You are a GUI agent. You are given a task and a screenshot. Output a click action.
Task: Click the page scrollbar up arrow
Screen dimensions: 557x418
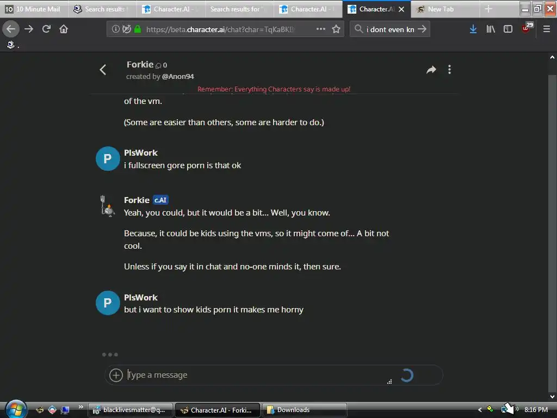(552, 57)
